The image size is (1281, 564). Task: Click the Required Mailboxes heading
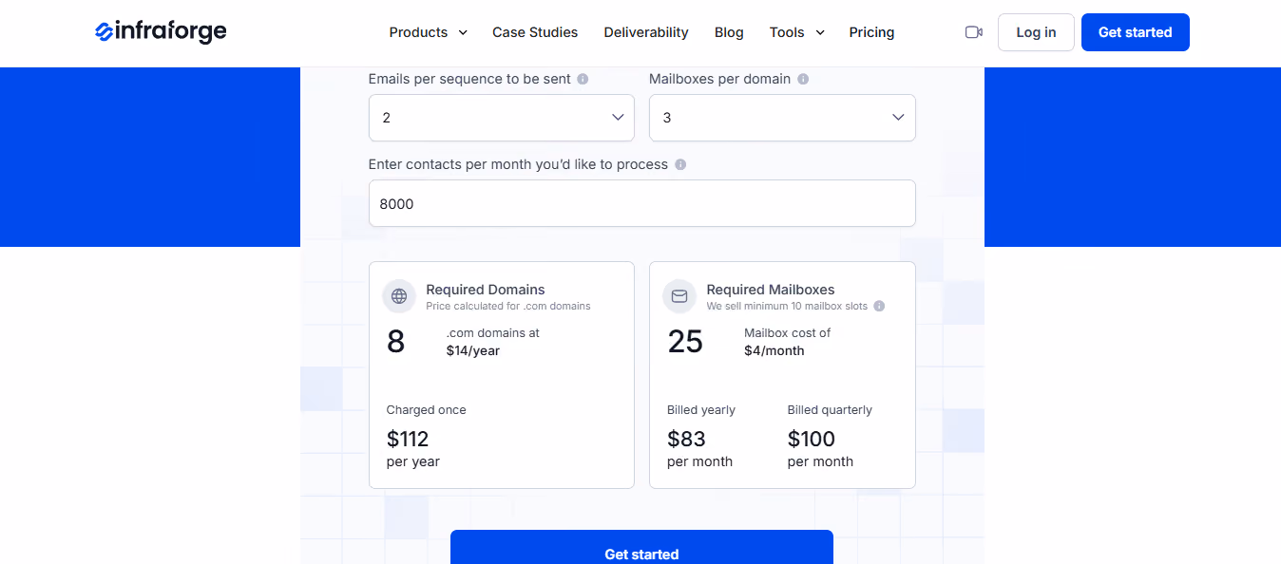[771, 290]
